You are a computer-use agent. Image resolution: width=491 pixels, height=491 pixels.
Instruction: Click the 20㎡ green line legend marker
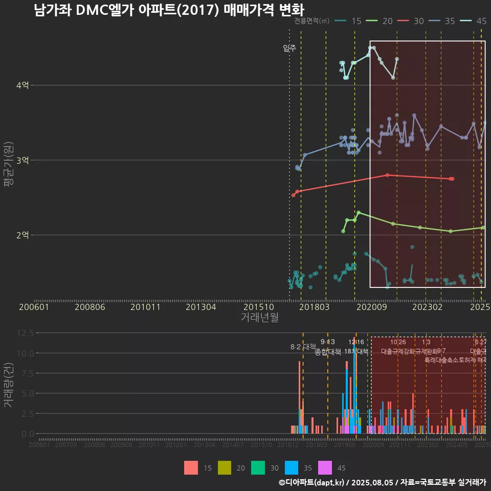(x=372, y=21)
